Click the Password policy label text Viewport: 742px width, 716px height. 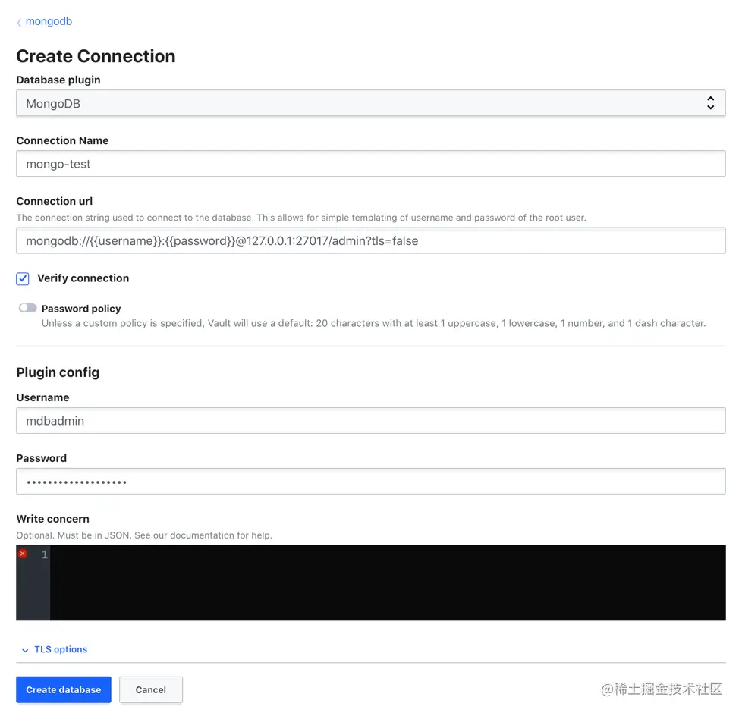tap(81, 309)
